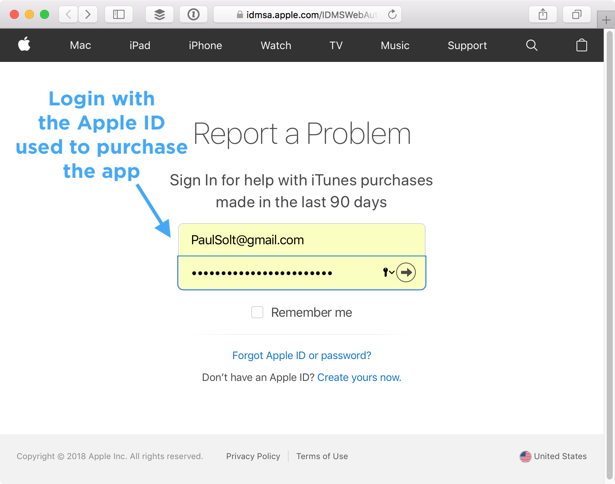Change region via the United States flag

[526, 456]
